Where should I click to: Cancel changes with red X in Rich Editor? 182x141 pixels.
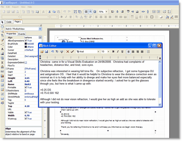[68, 52]
